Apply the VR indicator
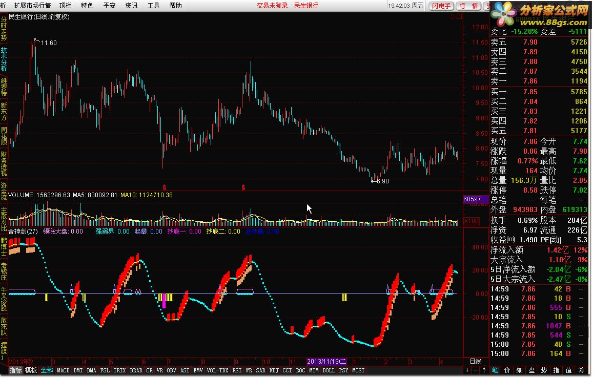 pos(159,370)
